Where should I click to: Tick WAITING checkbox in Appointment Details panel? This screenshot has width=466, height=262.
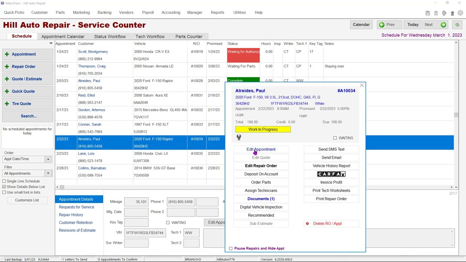coord(168,223)
